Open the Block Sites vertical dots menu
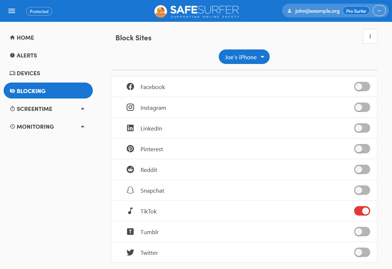This screenshot has height=269, width=392. pos(370,36)
